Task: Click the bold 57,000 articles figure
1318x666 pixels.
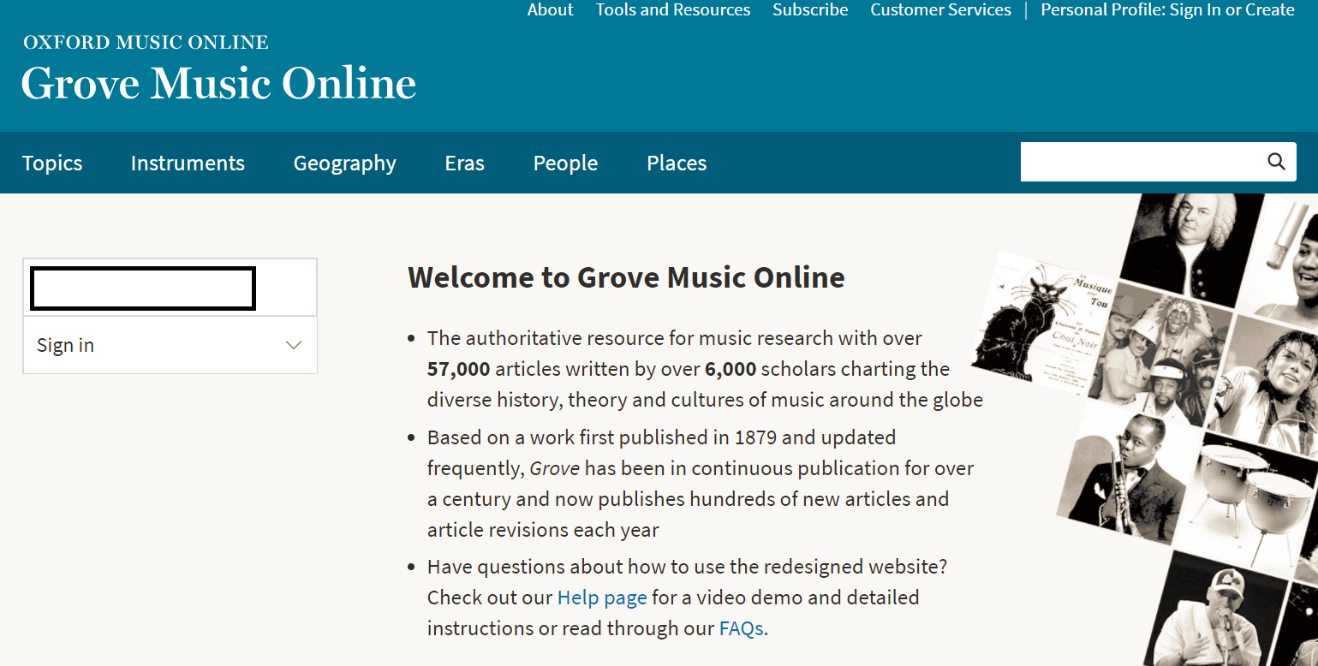Action: click(x=459, y=369)
